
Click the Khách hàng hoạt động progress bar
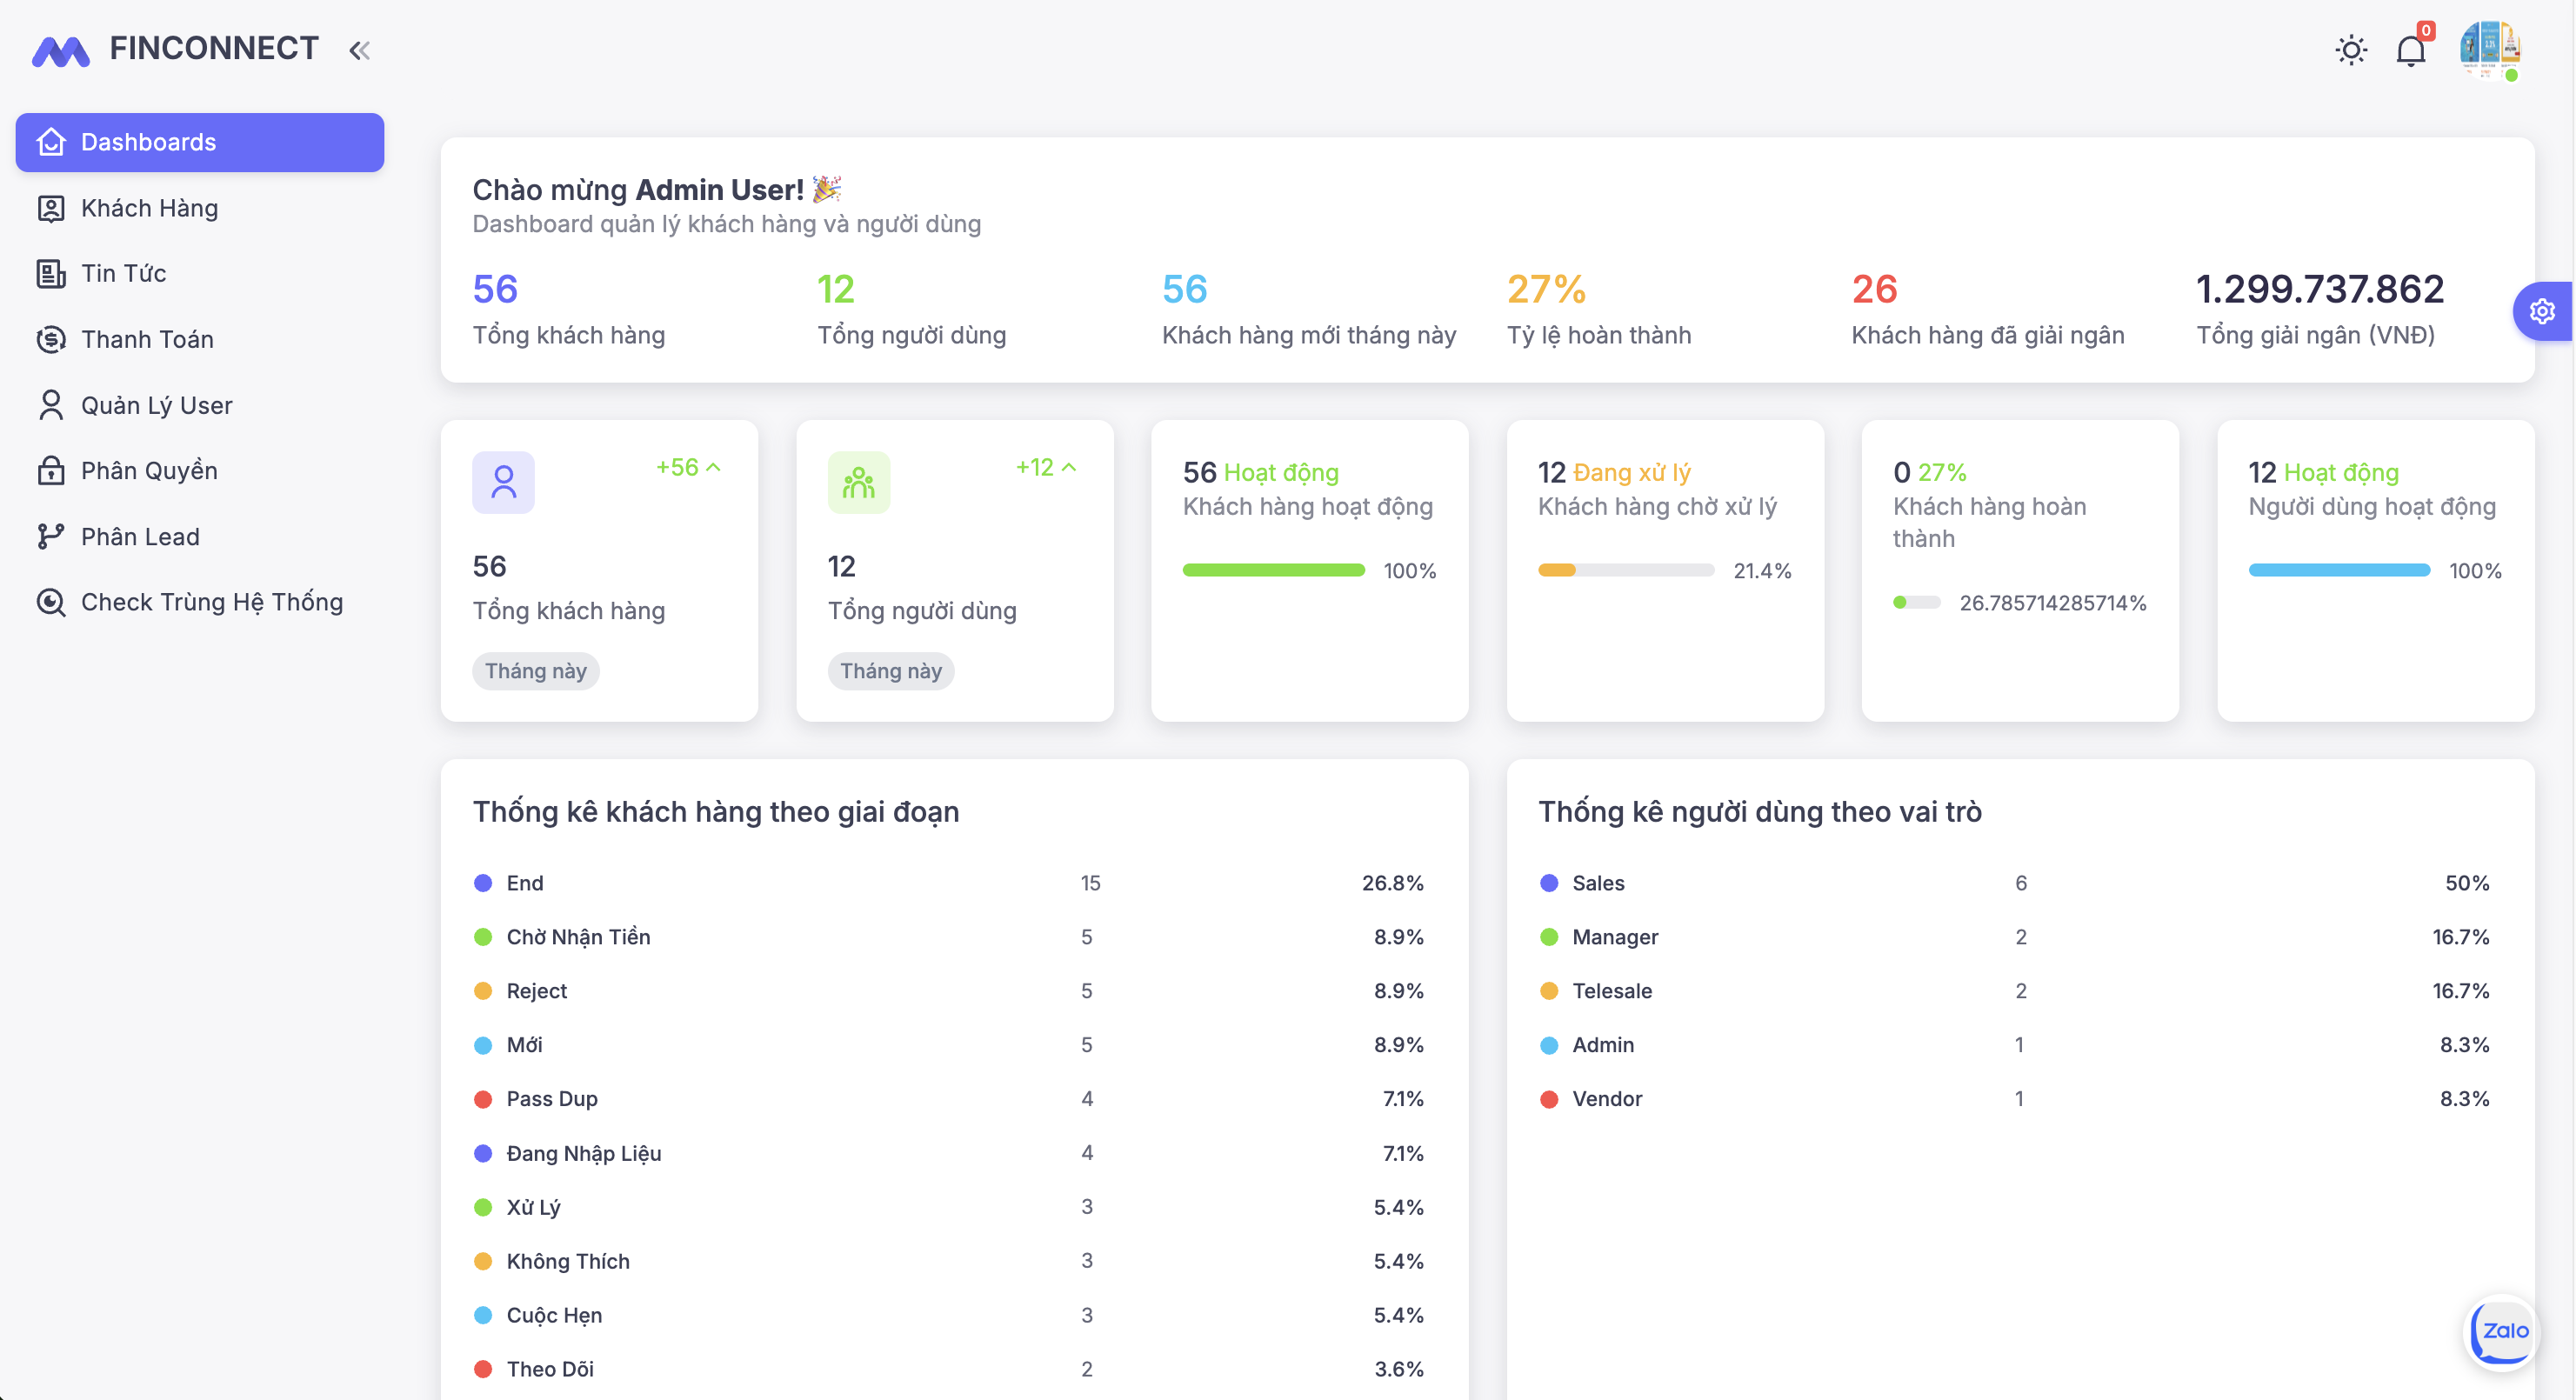coord(1273,570)
